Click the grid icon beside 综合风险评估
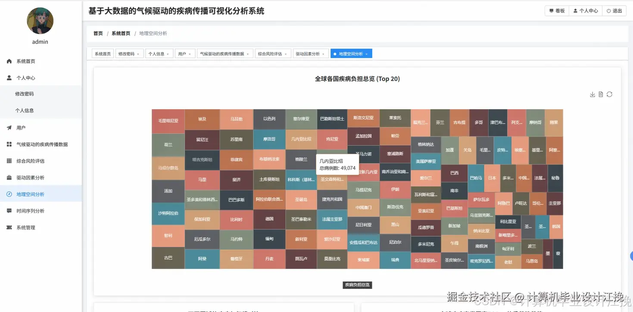633x312 pixels. 9,161
